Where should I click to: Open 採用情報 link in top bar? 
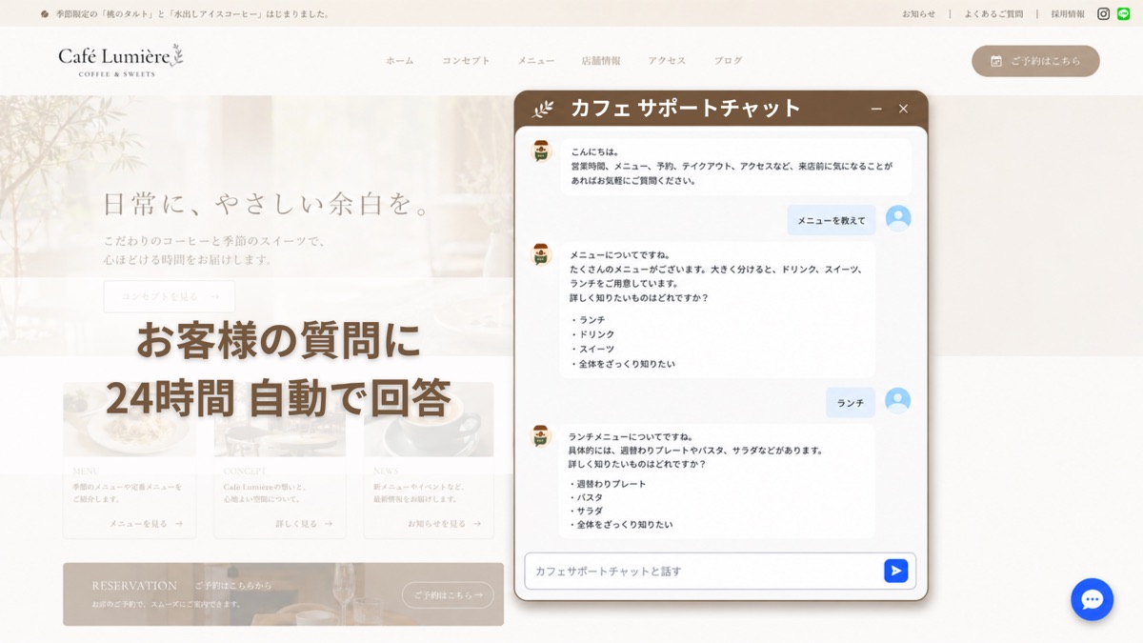[1068, 14]
